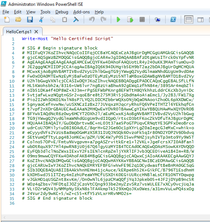
Task: Open New Remote PowerShell Tab icon
Action: (x=157, y=19)
